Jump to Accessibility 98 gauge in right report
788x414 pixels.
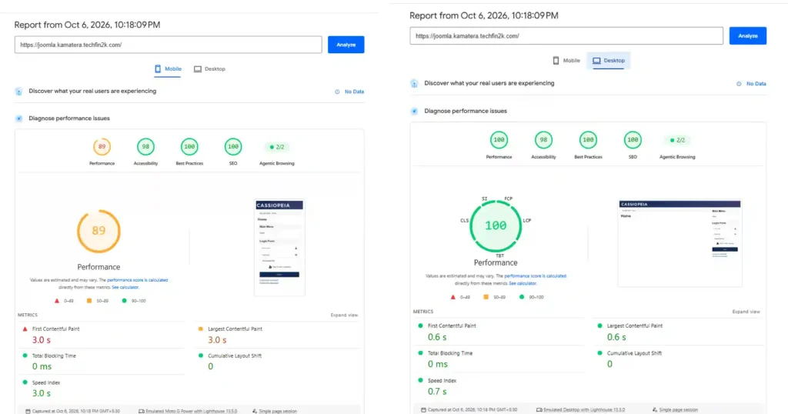(544, 140)
